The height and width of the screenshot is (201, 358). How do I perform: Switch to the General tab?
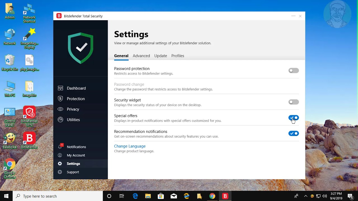point(121,56)
